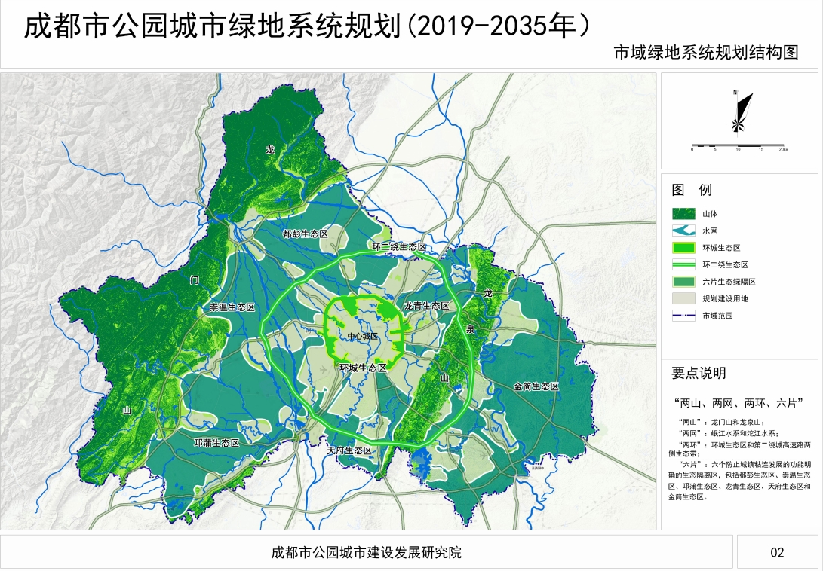
Task: Select the 金简生态区 map label
Action: [536, 386]
